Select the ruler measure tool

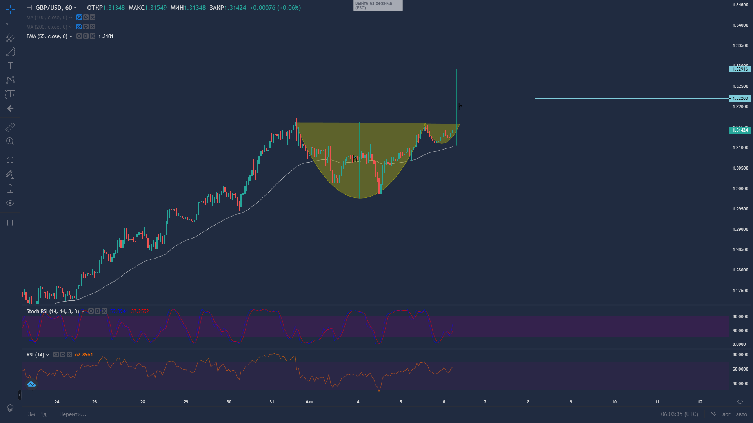(10, 127)
